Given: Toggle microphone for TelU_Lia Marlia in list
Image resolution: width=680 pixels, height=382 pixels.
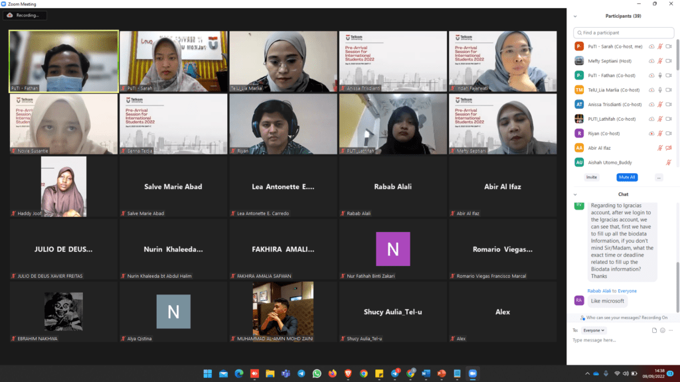Looking at the screenshot, I should (660, 90).
